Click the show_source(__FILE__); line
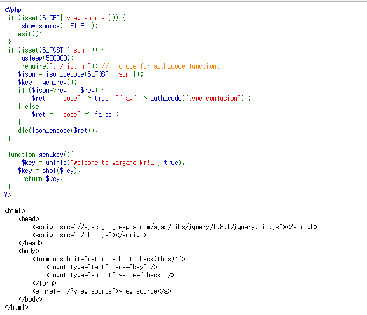This screenshot has height=315, width=367. tap(59, 26)
